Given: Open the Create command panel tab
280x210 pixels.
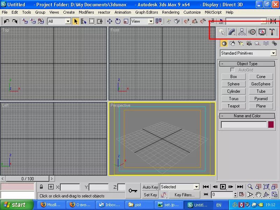Looking at the screenshot, I should (x=222, y=32).
